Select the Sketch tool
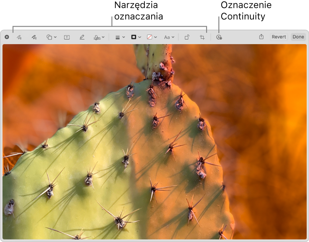The image size is (309, 242). coord(19,37)
